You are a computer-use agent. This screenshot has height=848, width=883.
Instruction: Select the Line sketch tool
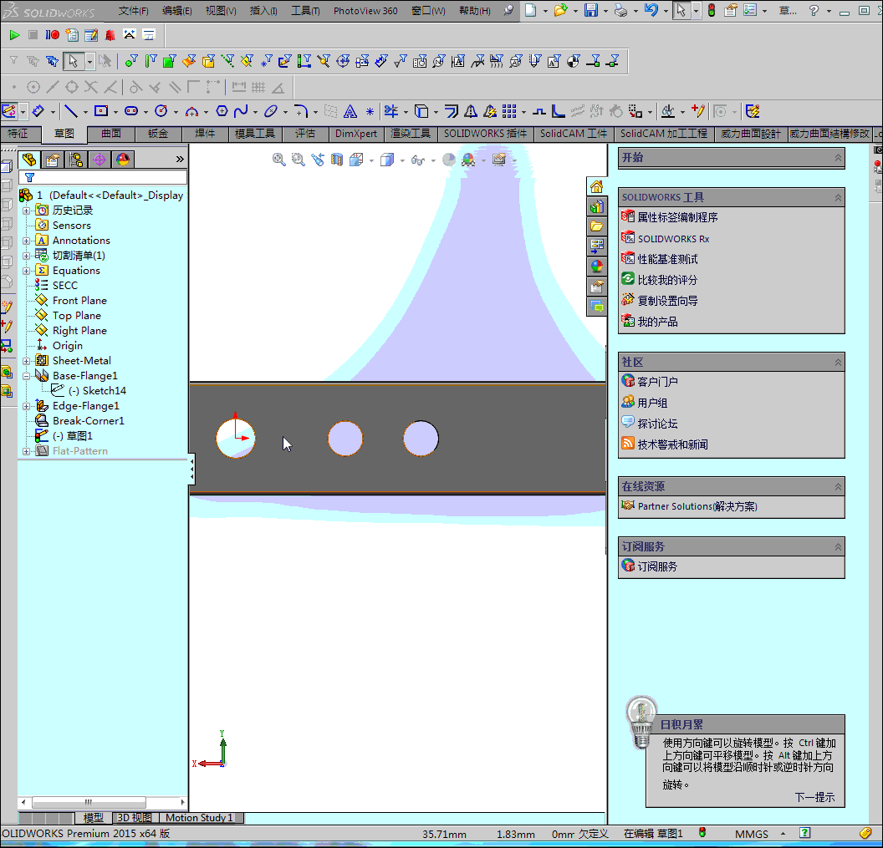(x=71, y=111)
